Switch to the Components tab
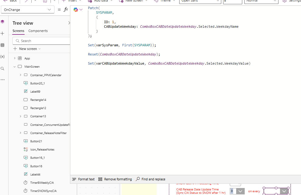Viewport: 301px width, 195px height. click(38, 31)
